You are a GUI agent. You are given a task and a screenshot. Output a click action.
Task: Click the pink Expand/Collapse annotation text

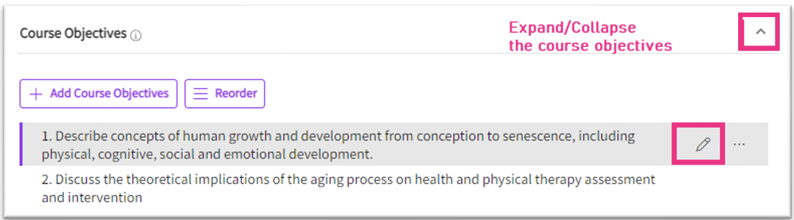point(572,27)
